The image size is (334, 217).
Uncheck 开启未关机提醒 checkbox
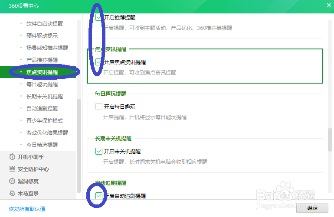tap(98, 151)
